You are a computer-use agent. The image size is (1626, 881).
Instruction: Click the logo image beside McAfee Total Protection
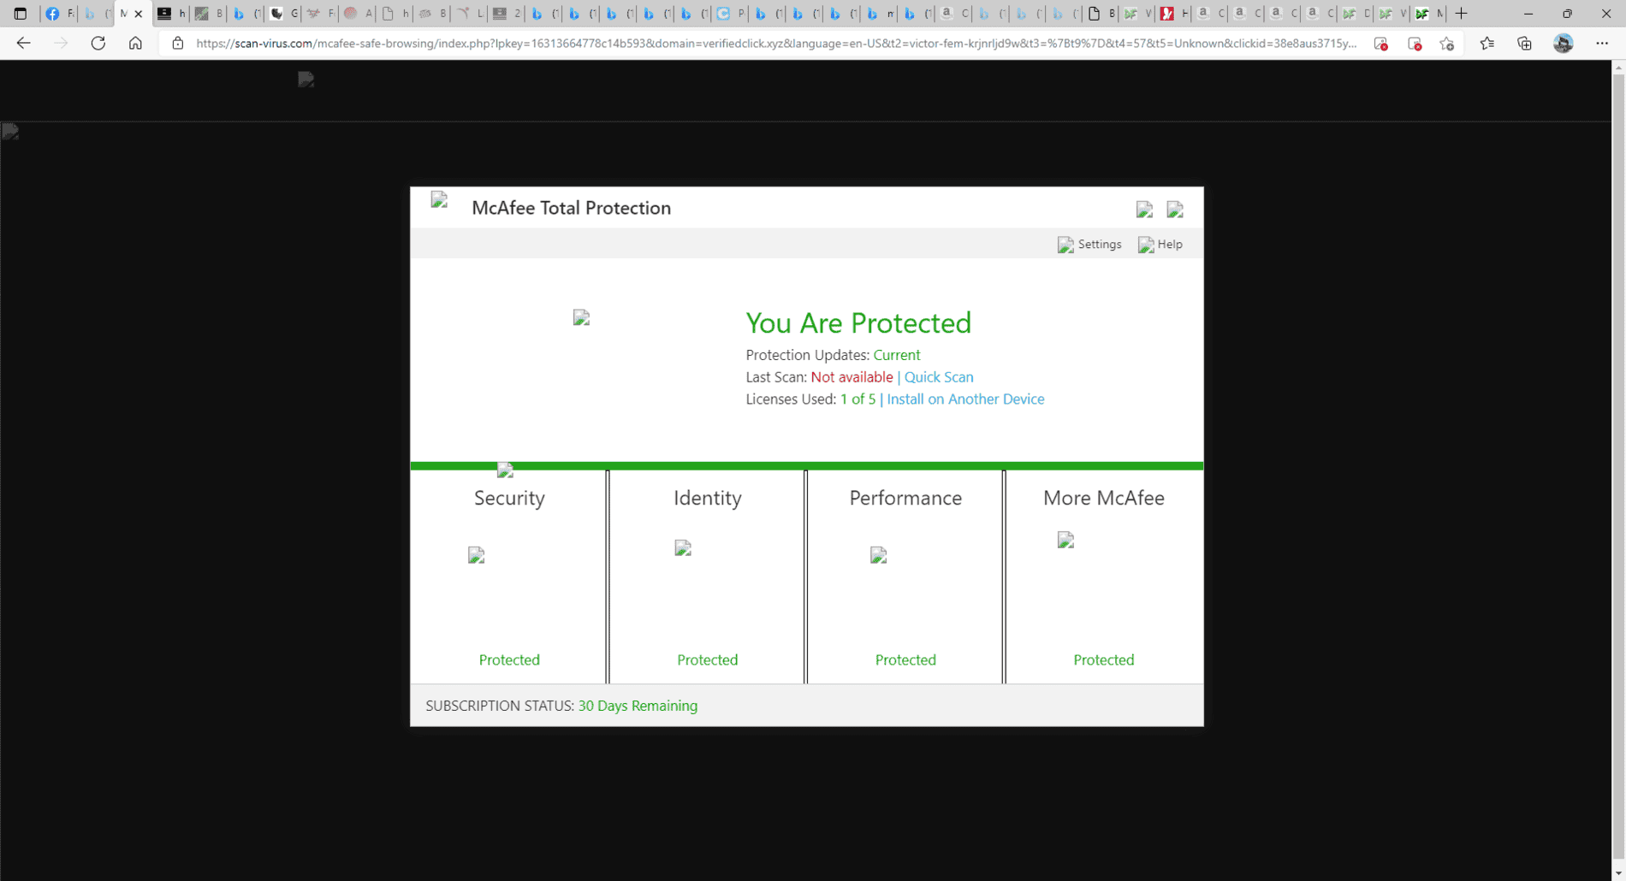(440, 201)
